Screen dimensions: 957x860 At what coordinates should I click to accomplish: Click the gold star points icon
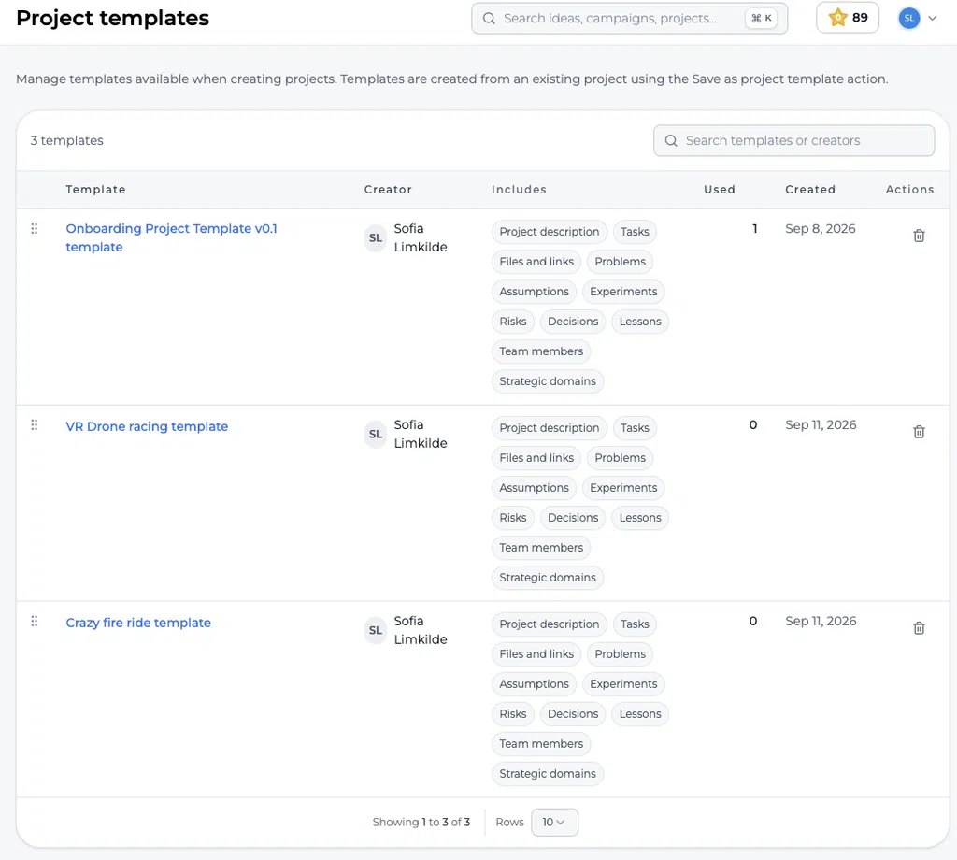837,18
